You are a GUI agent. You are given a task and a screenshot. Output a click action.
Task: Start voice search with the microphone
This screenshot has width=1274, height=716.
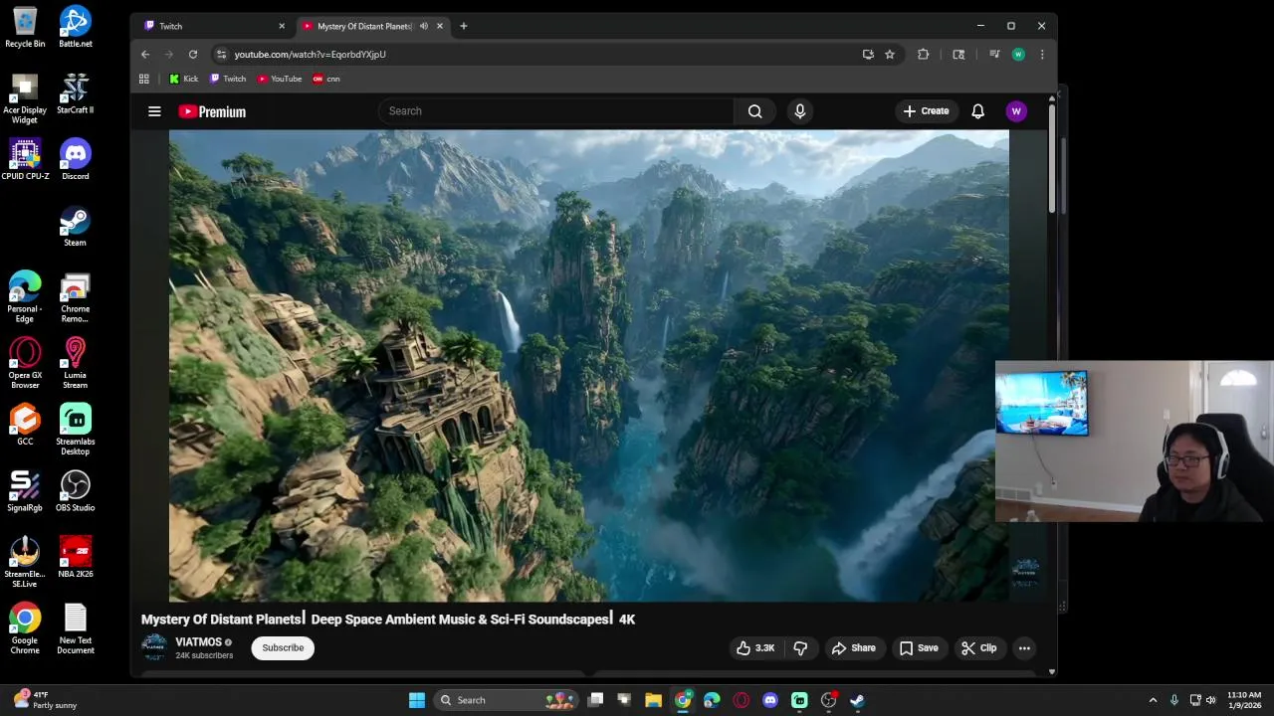[799, 111]
